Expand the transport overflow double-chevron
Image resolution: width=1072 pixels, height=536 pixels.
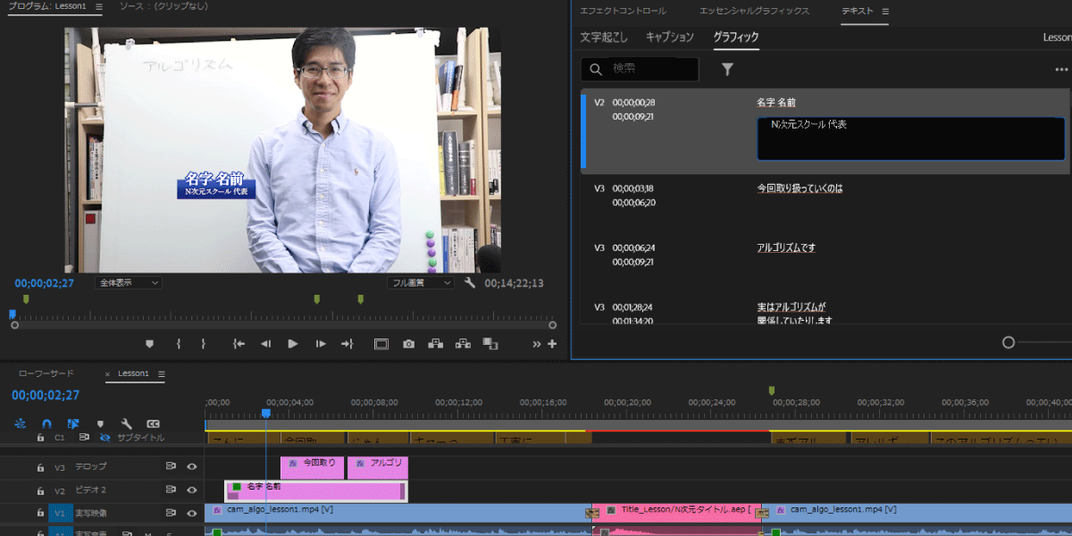537,345
